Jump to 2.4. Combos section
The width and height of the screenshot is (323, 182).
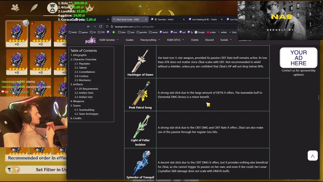point(81,76)
